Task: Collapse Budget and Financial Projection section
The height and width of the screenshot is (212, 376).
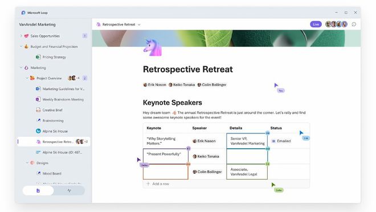Action: click(x=21, y=46)
